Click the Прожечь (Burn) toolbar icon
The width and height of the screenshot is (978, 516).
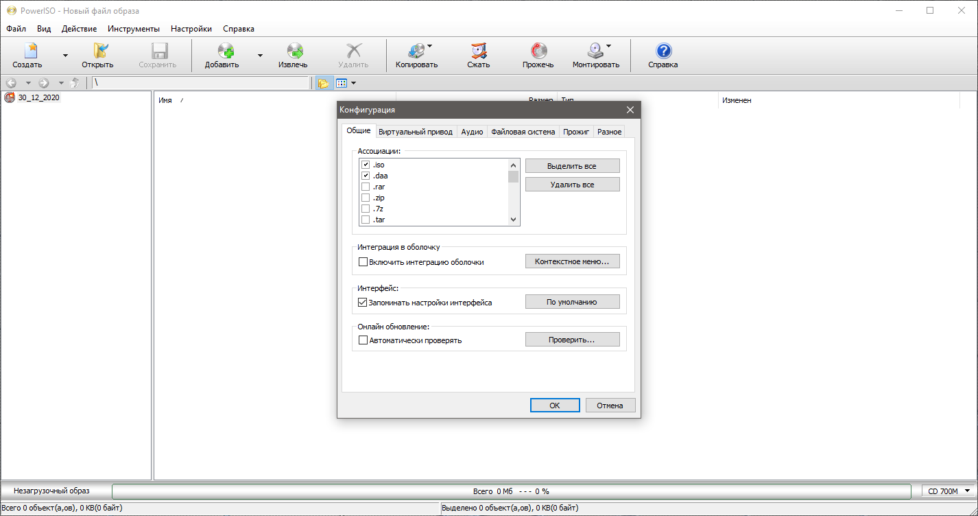pyautogui.click(x=538, y=51)
